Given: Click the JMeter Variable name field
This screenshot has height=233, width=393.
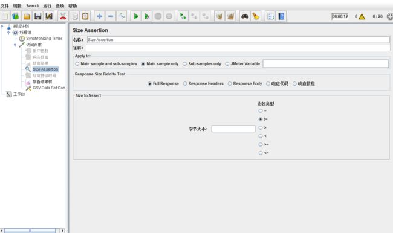Looking at the screenshot, I should point(325,63).
